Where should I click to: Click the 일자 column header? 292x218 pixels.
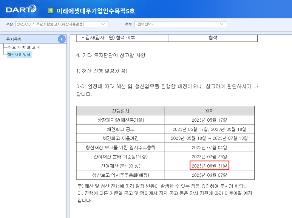210,111
